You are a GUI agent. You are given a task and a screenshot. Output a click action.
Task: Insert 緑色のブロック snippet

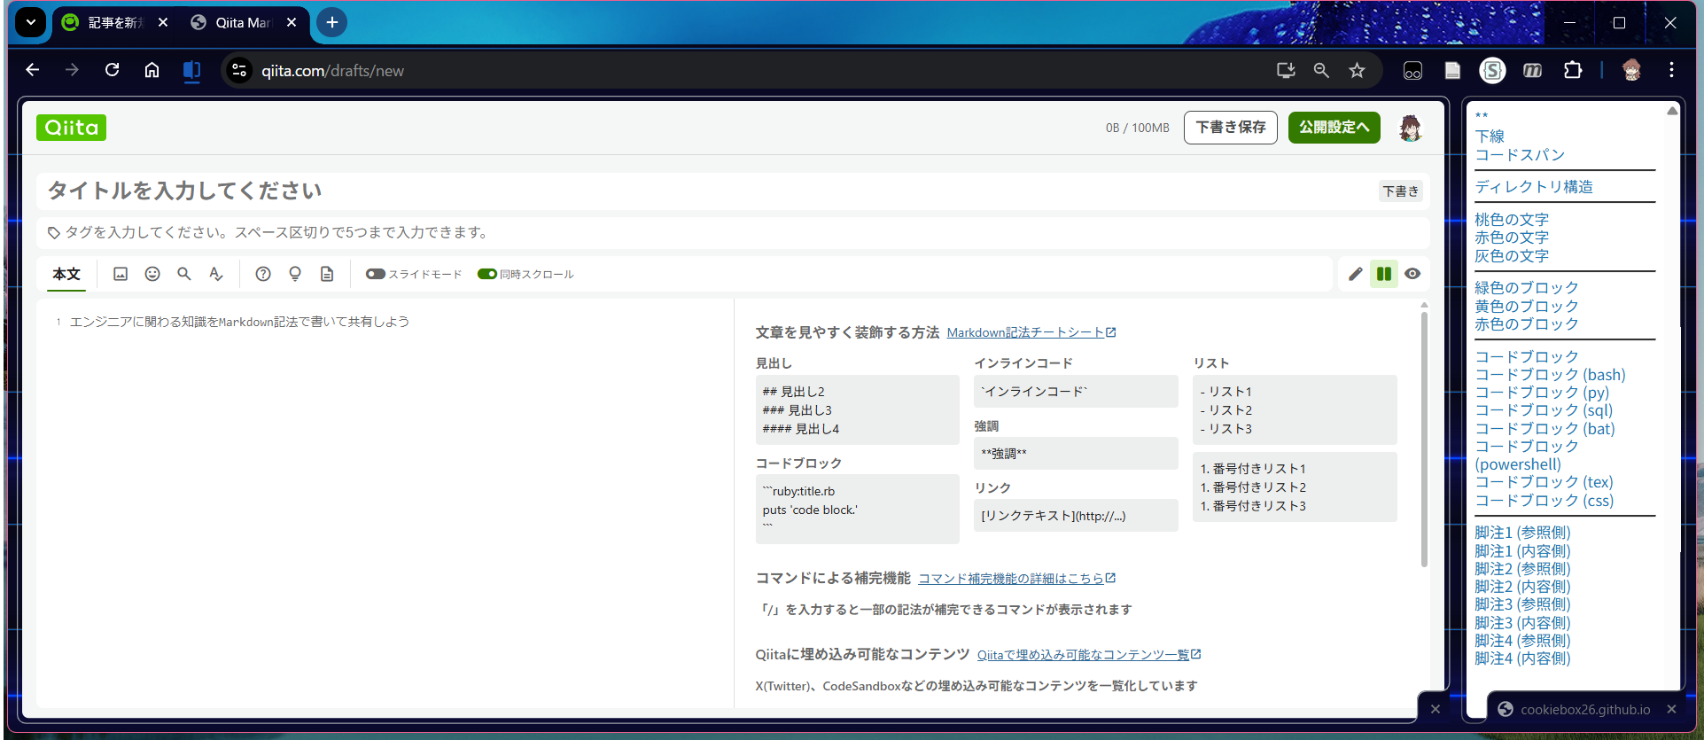[x=1527, y=288]
